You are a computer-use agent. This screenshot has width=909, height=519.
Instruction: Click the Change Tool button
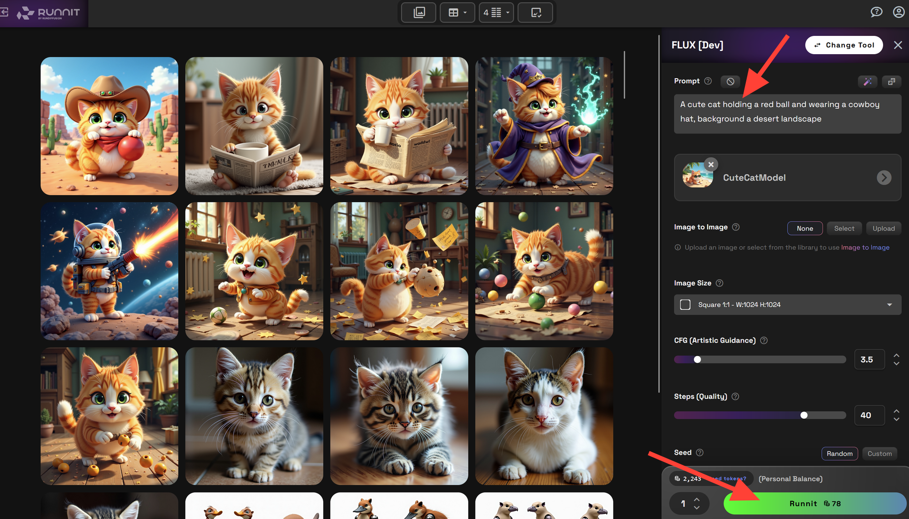click(x=844, y=45)
